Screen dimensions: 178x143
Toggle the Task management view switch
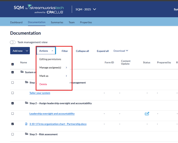coord(13,42)
